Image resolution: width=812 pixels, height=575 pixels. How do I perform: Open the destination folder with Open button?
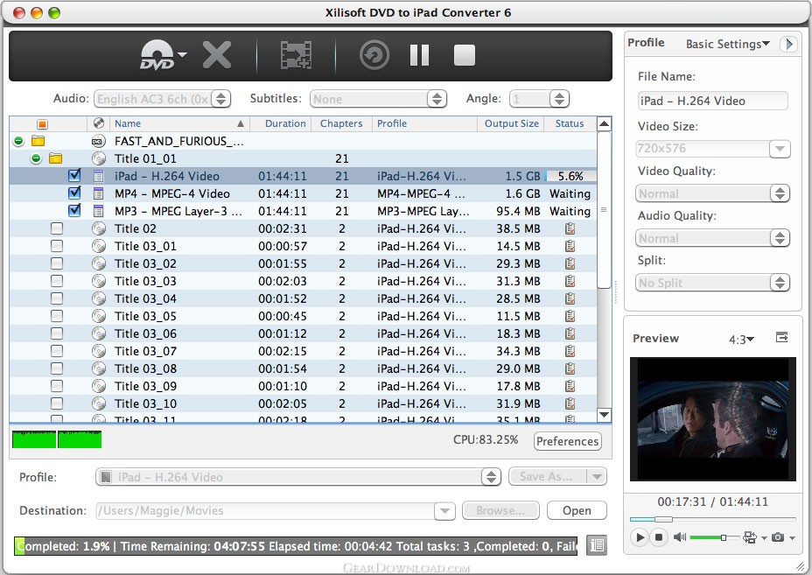(577, 510)
